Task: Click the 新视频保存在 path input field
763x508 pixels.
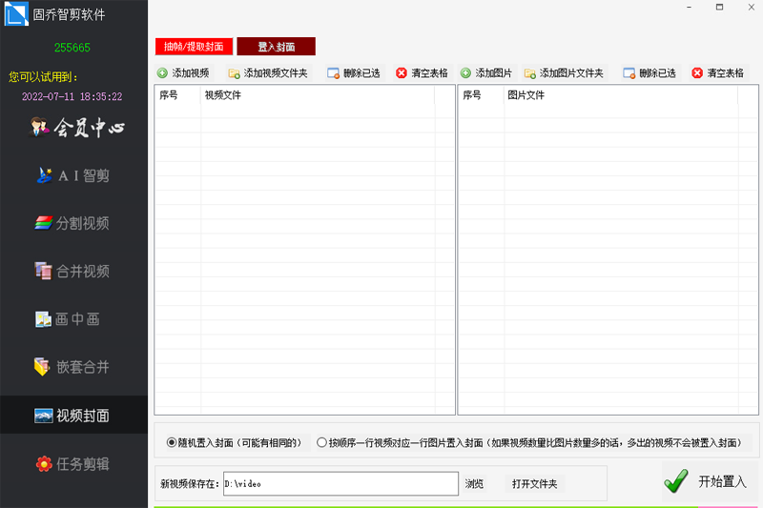Action: 340,483
